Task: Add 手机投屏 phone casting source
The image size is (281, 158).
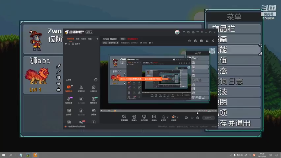Action: (x=144, y=118)
